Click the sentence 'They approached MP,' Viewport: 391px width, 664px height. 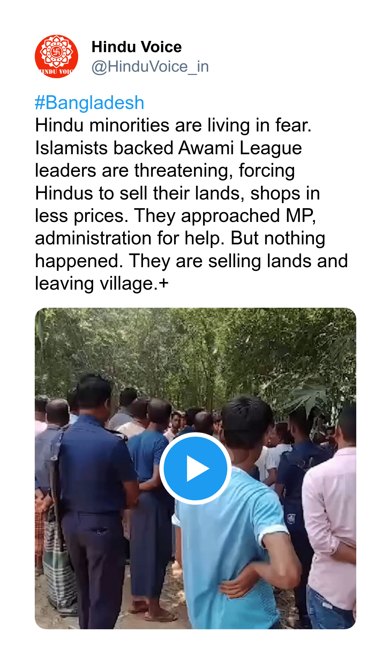[x=225, y=216]
